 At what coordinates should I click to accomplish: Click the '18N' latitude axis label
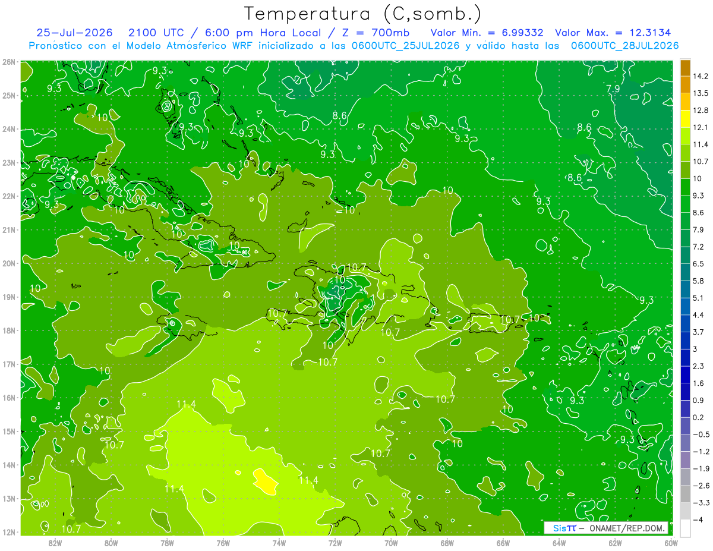(8, 330)
